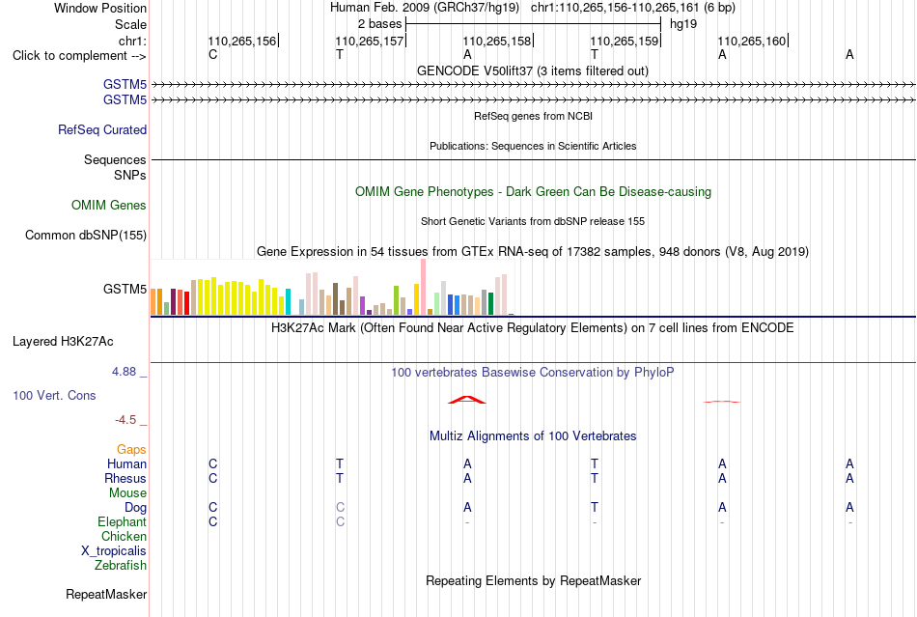The width and height of the screenshot is (917, 617).
Task: Click the tallest pink GTEx expression bar
Action: (x=424, y=287)
